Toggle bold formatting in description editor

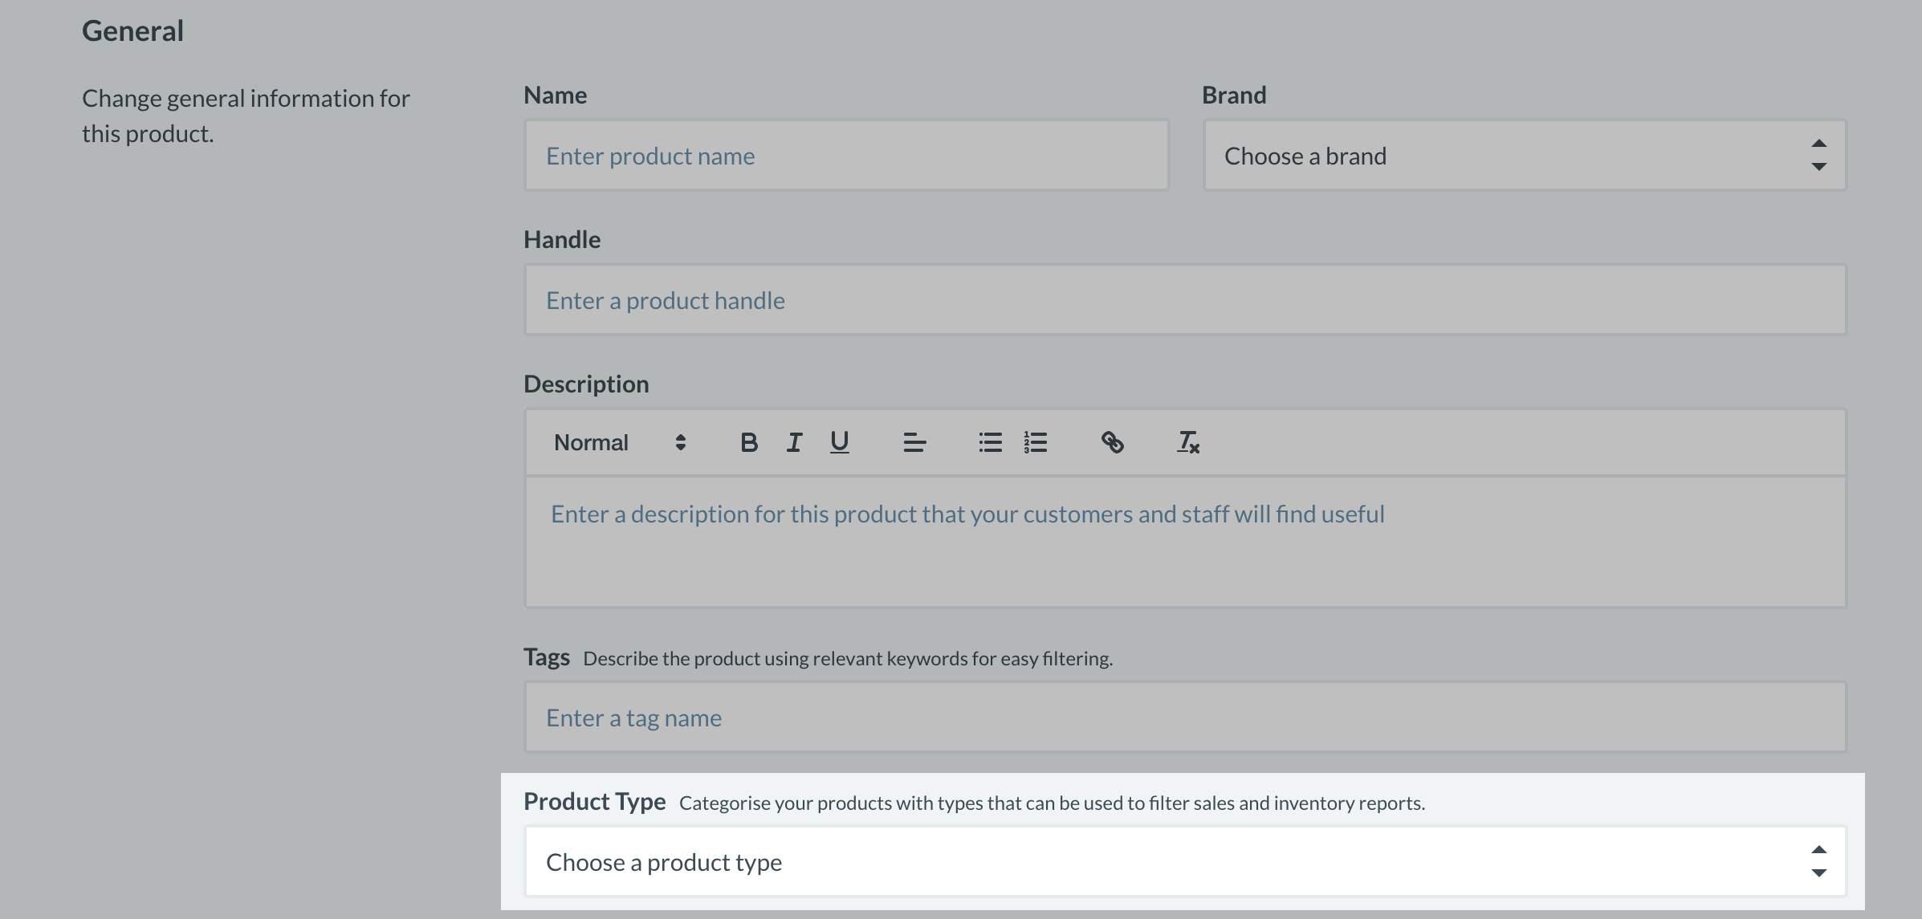point(748,442)
